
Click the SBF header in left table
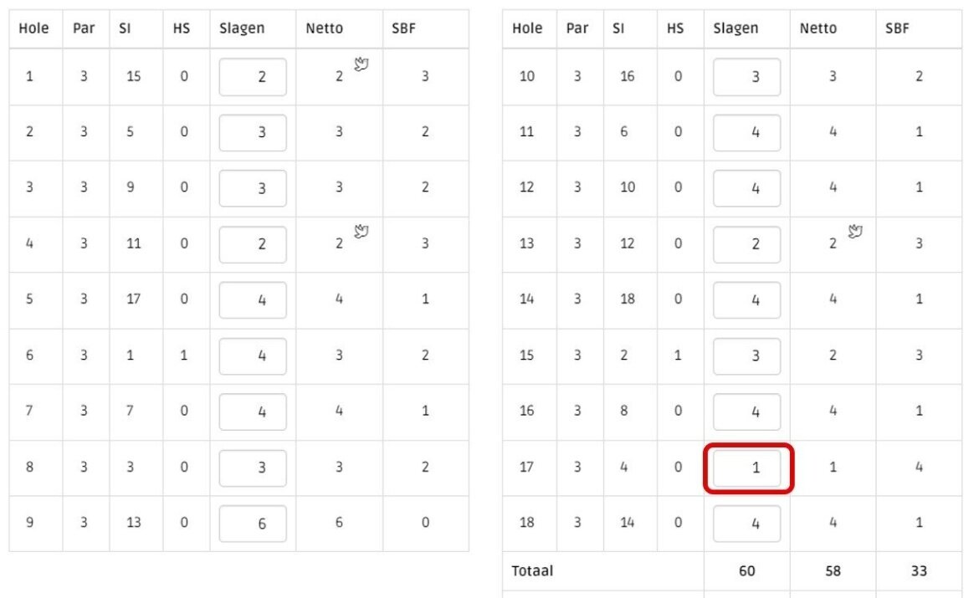pyautogui.click(x=403, y=28)
